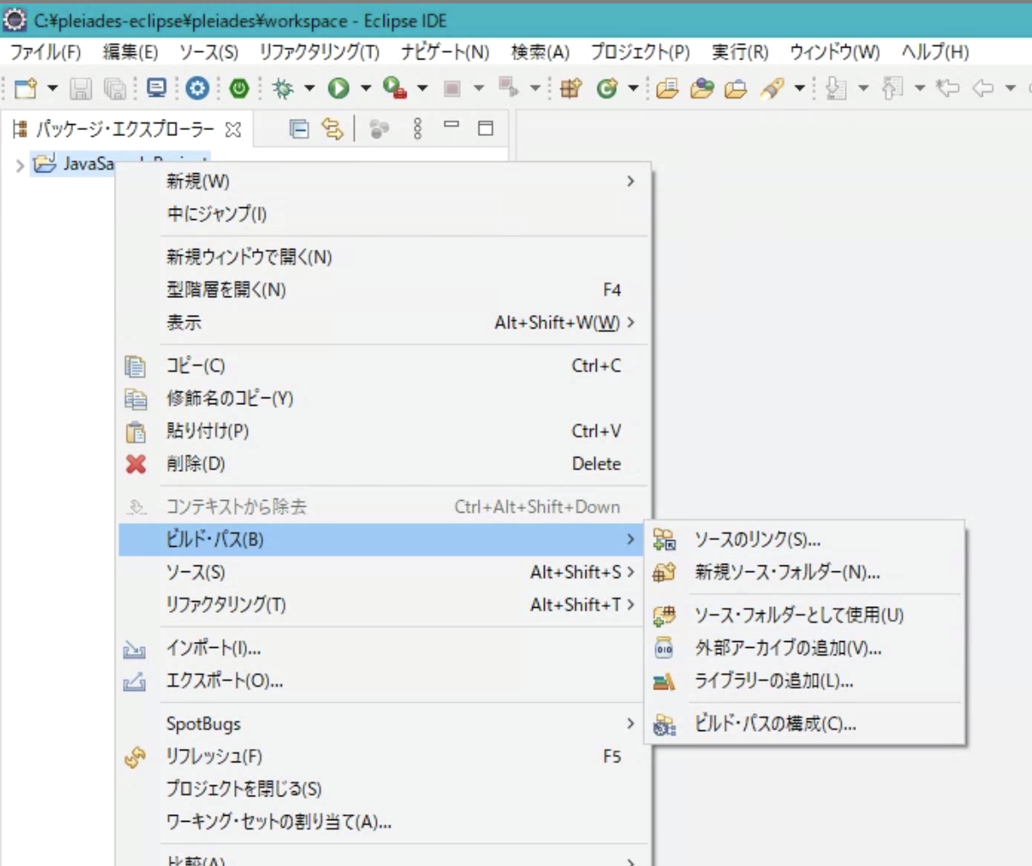Open dropdown arrow next to New icon
The image size is (1032, 866).
[x=52, y=88]
